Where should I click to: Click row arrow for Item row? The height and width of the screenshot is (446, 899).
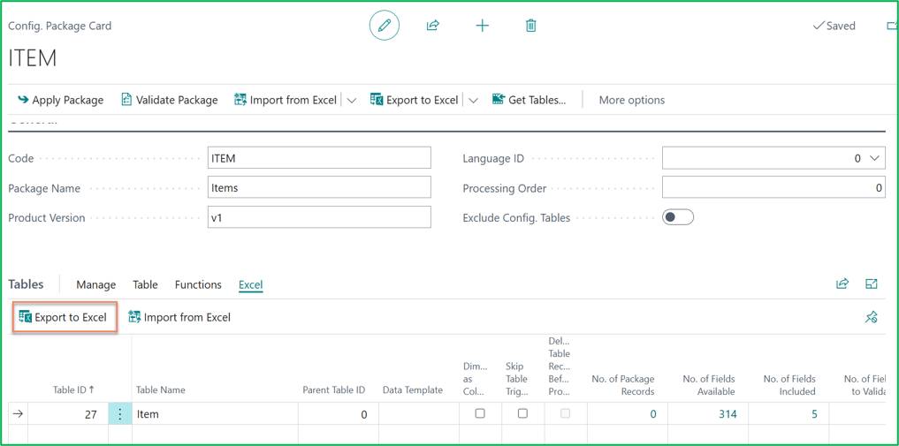pyautogui.click(x=18, y=413)
